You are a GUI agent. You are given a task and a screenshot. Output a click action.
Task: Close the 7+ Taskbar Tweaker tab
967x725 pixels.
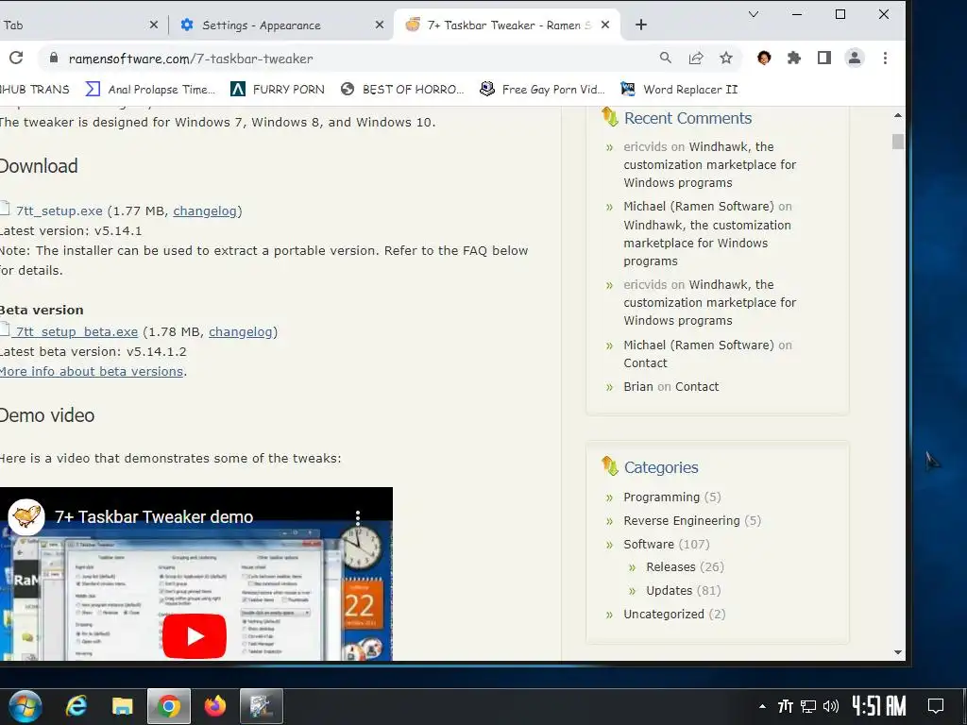605,25
